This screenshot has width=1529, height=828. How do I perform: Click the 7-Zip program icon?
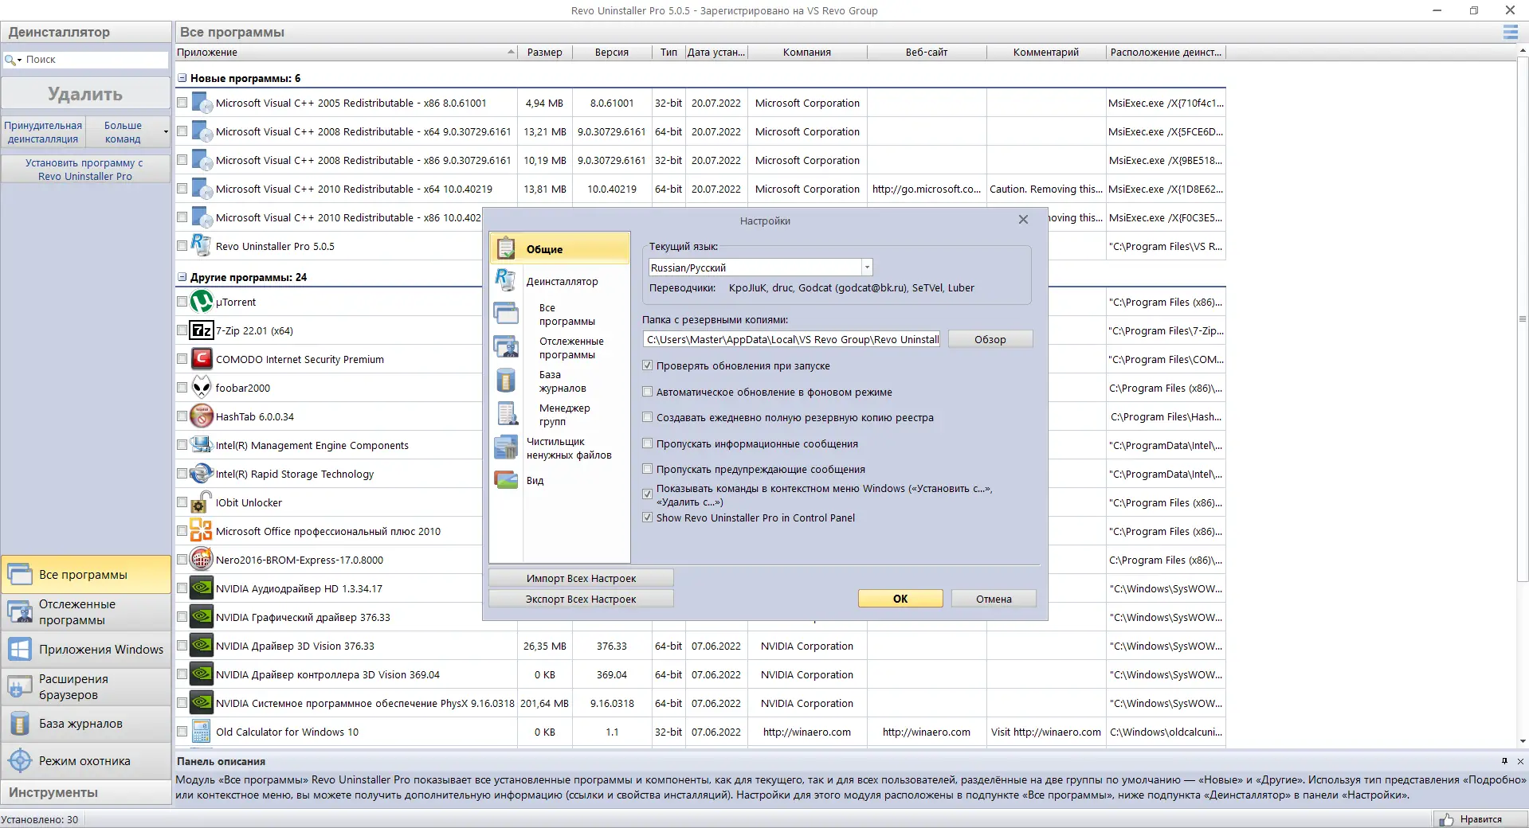click(x=202, y=330)
